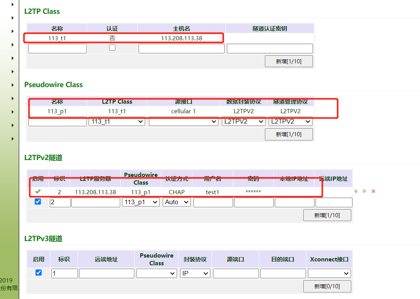This screenshot has width=420, height=299.
Task: Uncheck 启用 checkbox in L2TPv2隧道 form
Action: click(x=38, y=202)
